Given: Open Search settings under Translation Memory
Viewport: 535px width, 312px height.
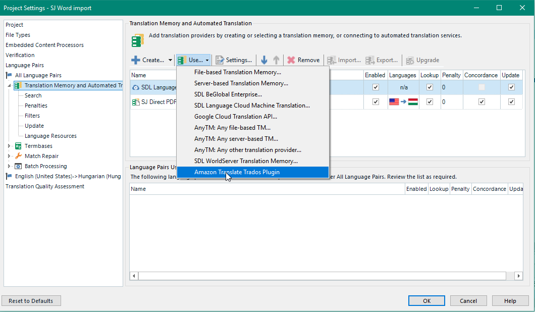Looking at the screenshot, I should tap(33, 95).
